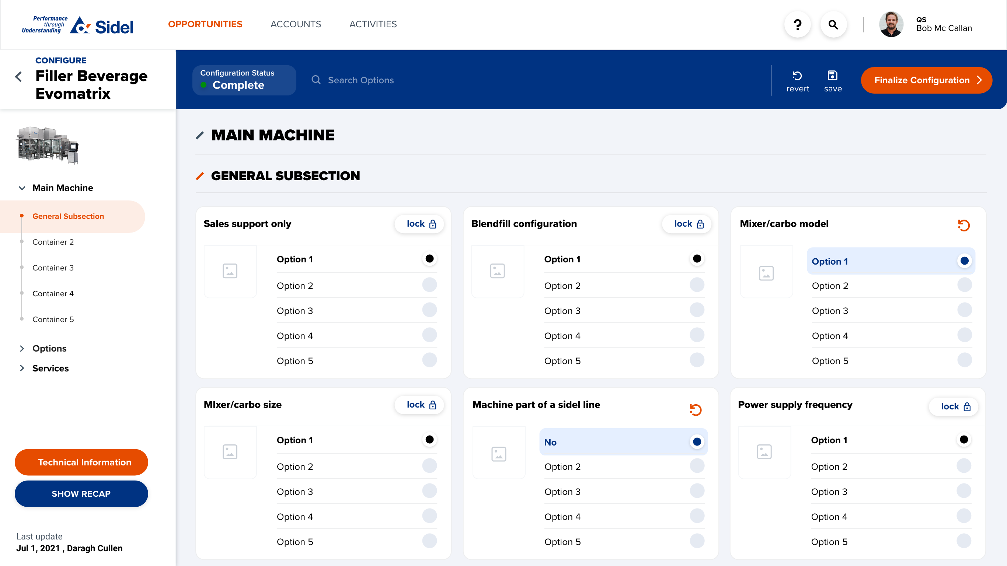Click the SHOW RECAP button
This screenshot has height=566, width=1007.
[81, 494]
